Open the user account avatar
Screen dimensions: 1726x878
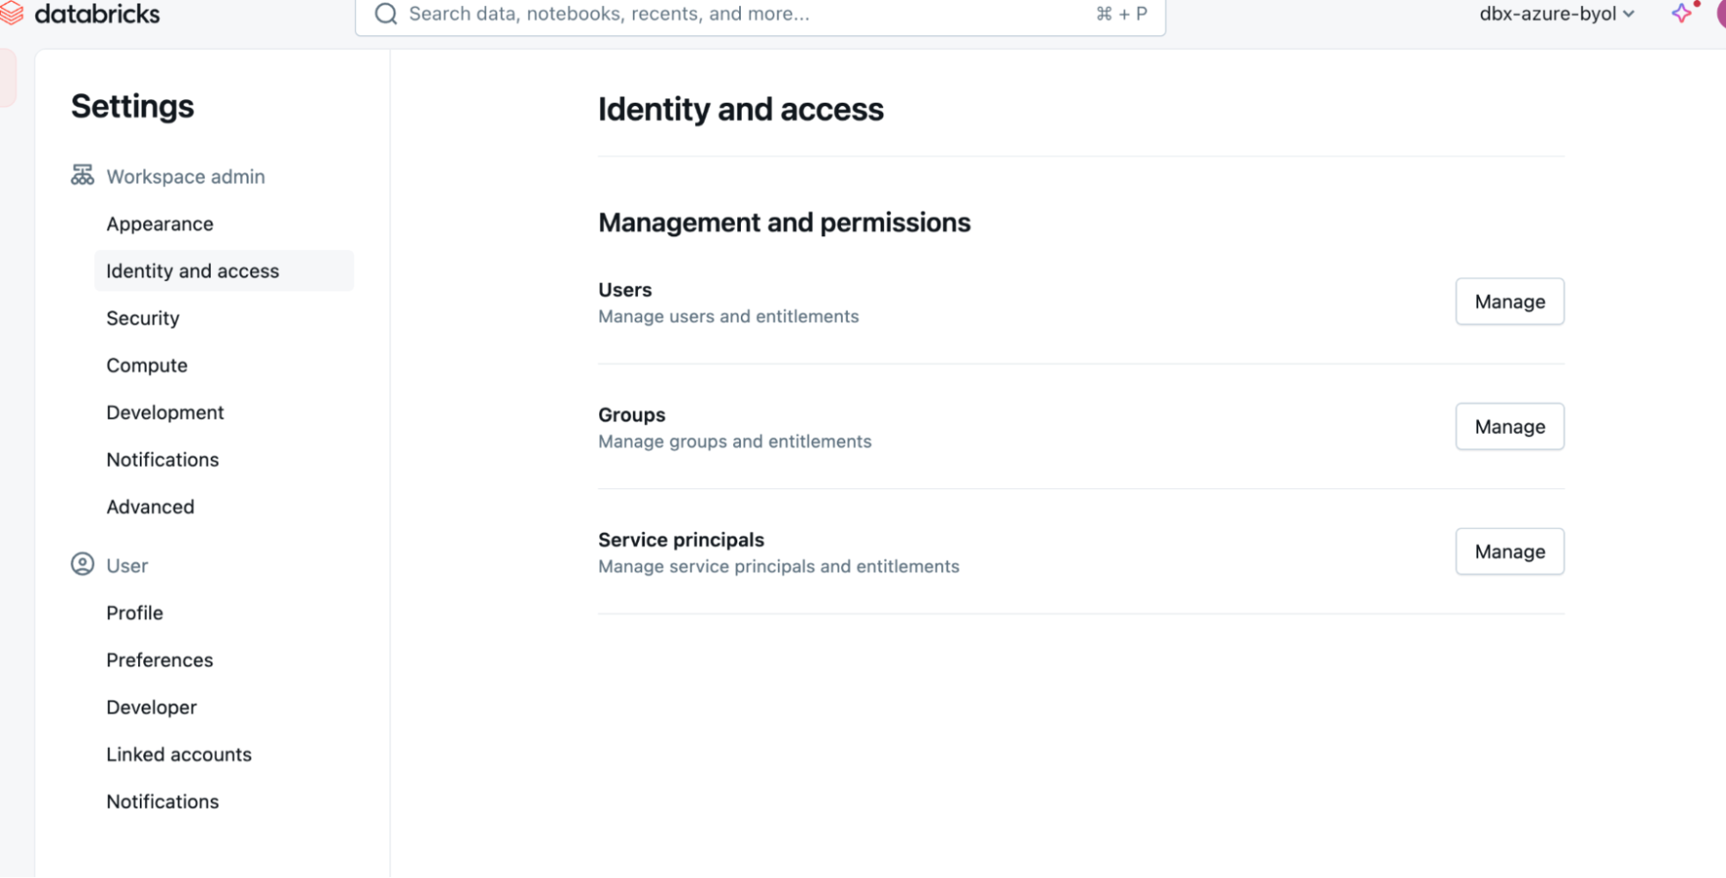(x=1718, y=13)
